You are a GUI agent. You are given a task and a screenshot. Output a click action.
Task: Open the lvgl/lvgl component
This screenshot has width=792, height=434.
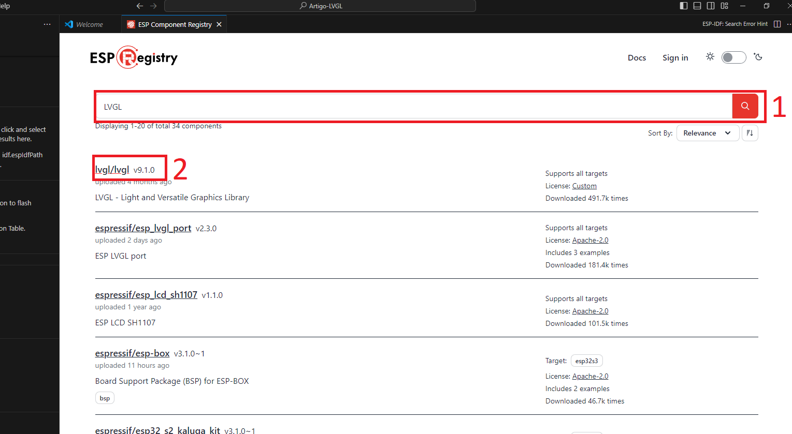(112, 170)
